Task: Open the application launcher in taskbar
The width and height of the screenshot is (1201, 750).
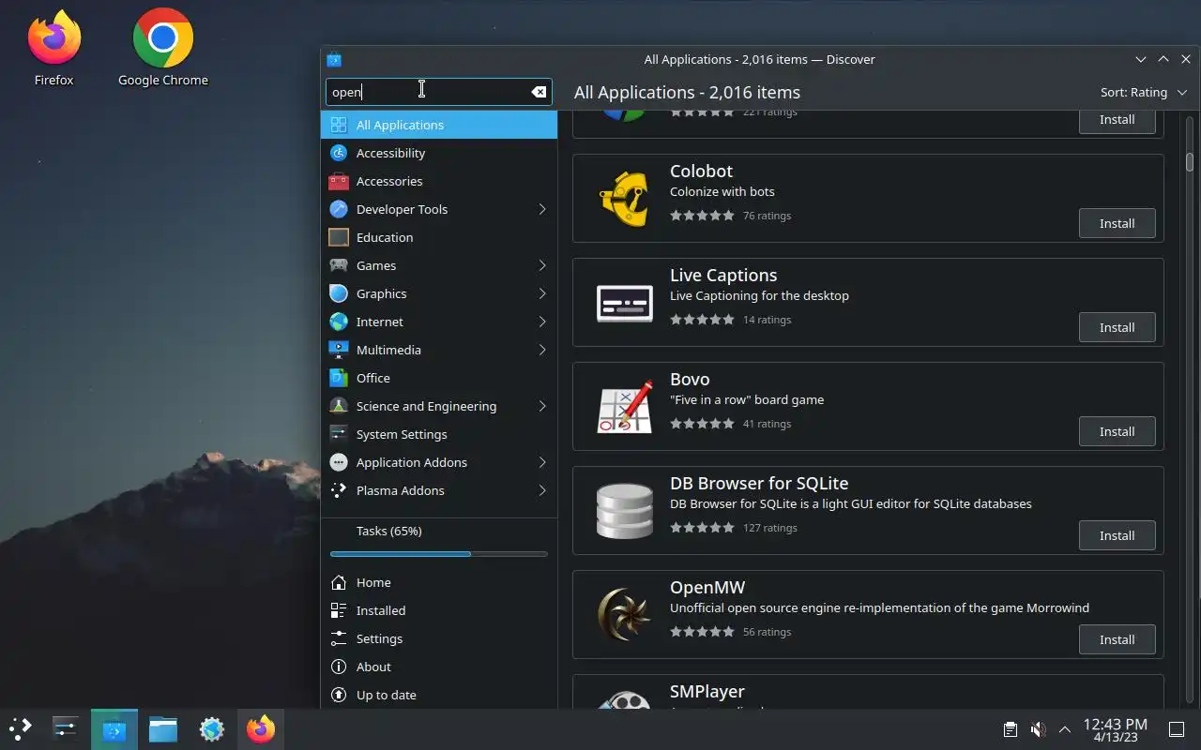Action: pos(21,728)
